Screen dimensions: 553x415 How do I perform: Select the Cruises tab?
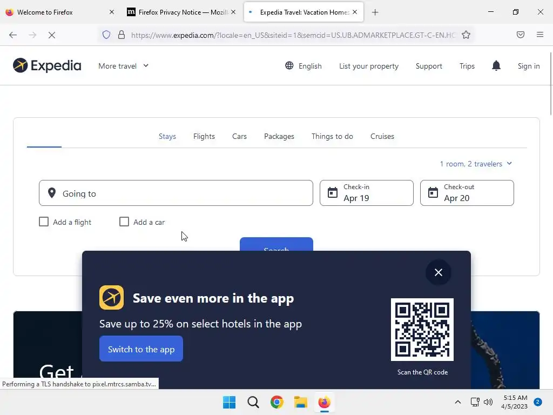(x=382, y=136)
